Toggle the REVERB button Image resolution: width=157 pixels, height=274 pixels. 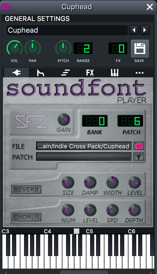pyautogui.click(x=26, y=189)
